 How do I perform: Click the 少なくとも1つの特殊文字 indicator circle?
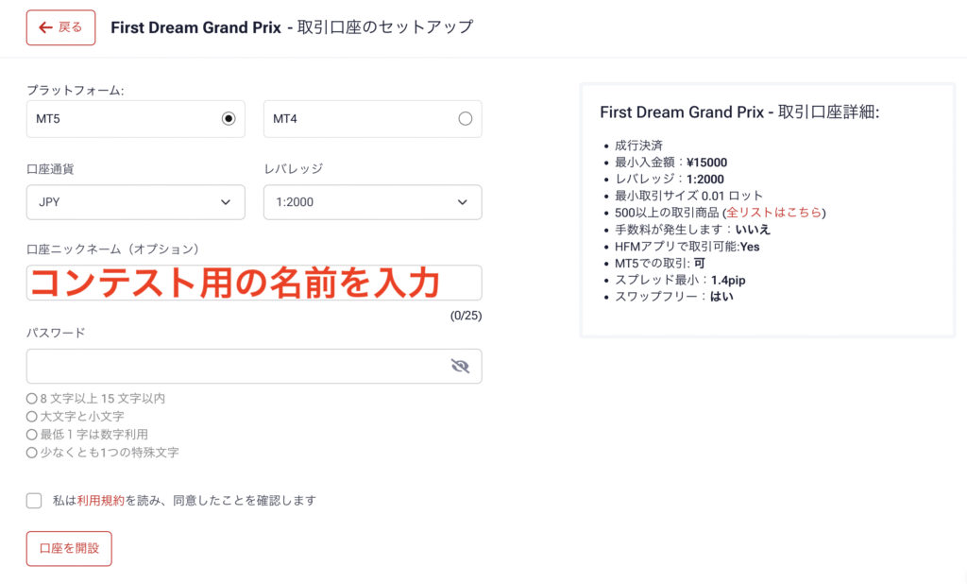(32, 453)
